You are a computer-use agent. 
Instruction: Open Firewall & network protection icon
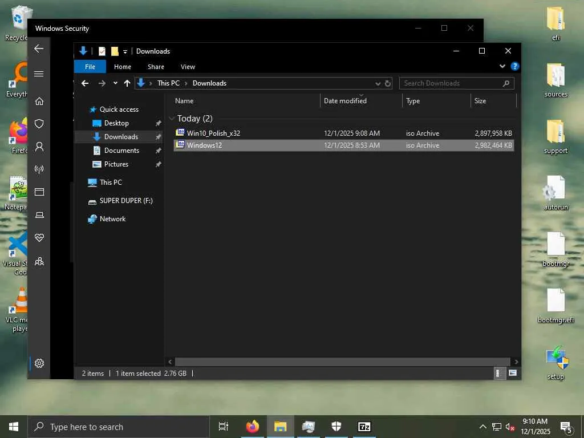(39, 169)
